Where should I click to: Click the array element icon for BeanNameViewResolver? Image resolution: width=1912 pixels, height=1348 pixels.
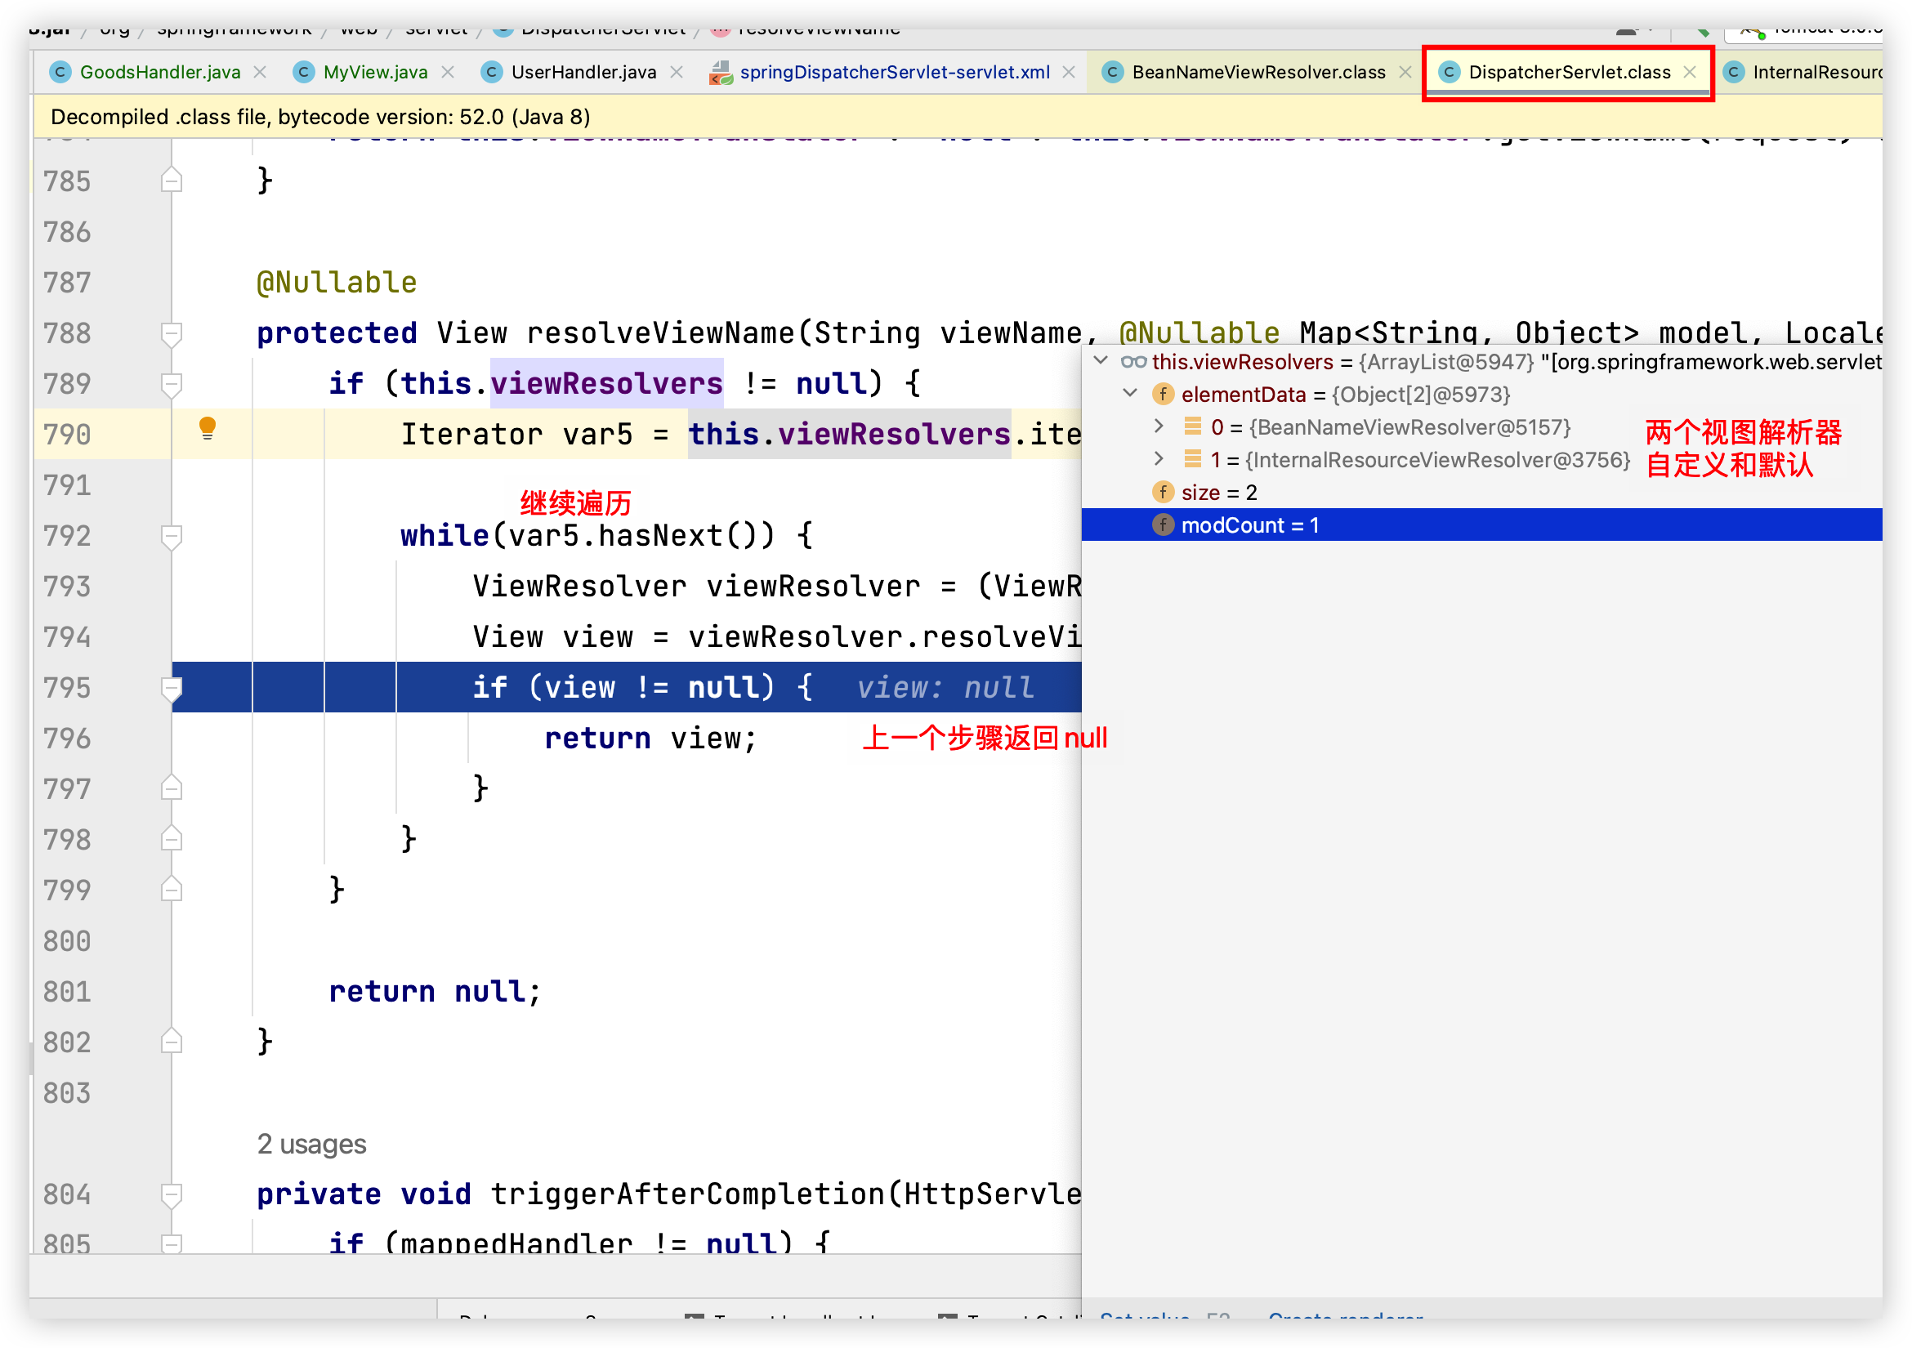coord(1192,427)
